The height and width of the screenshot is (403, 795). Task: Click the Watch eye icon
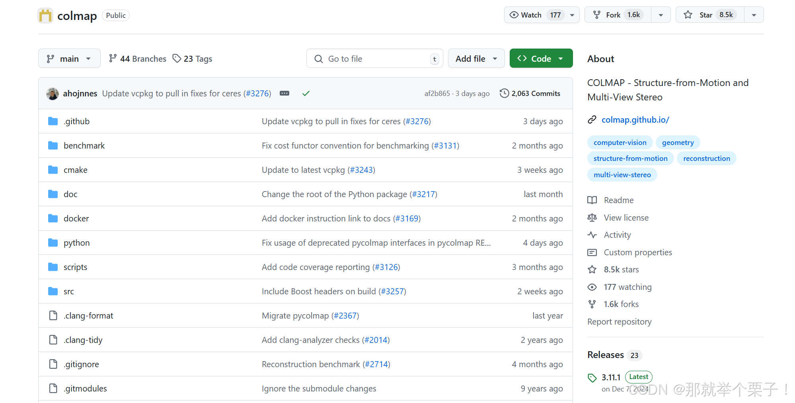point(514,15)
